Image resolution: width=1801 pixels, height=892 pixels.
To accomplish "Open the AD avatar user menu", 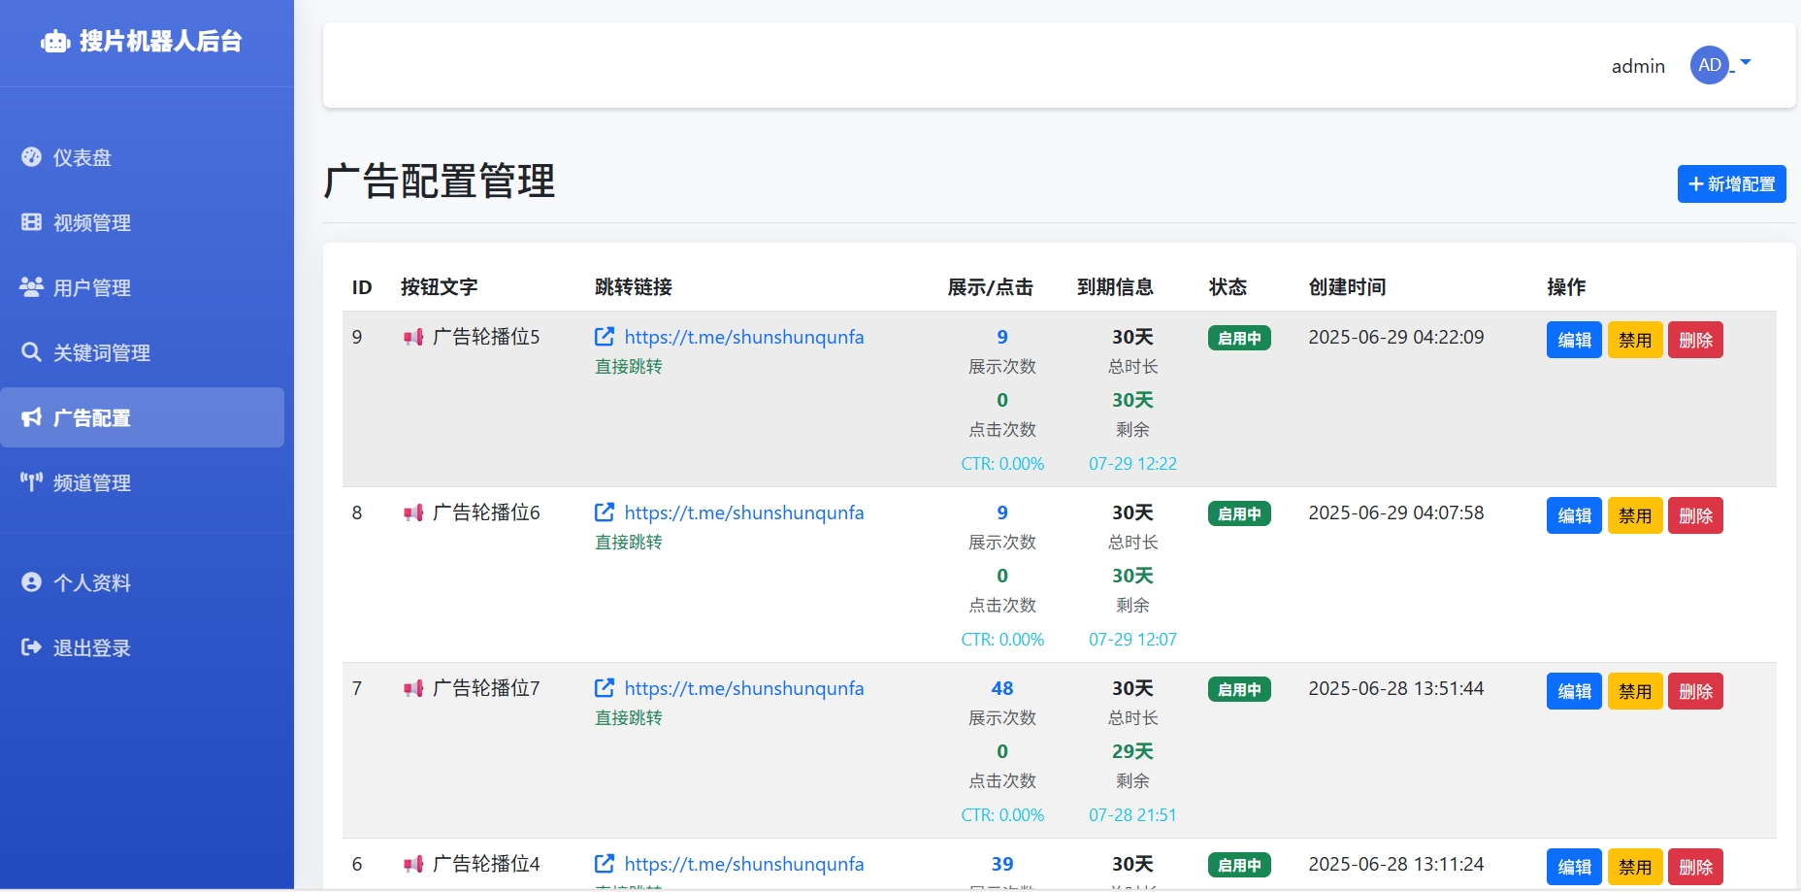I will coord(1710,65).
